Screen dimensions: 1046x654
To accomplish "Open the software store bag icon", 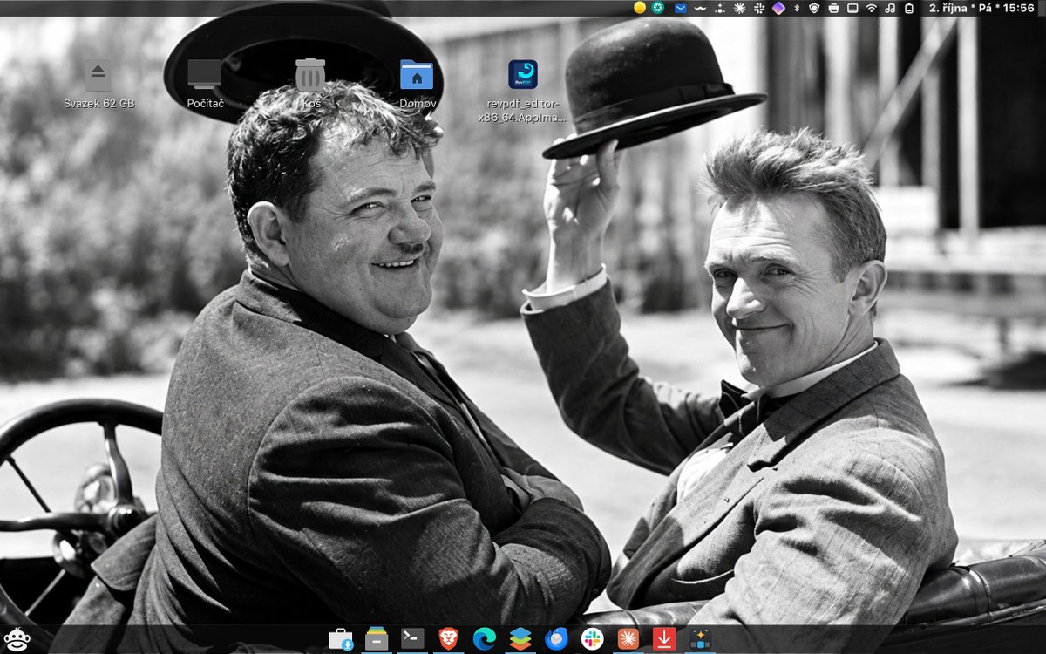I will [341, 638].
